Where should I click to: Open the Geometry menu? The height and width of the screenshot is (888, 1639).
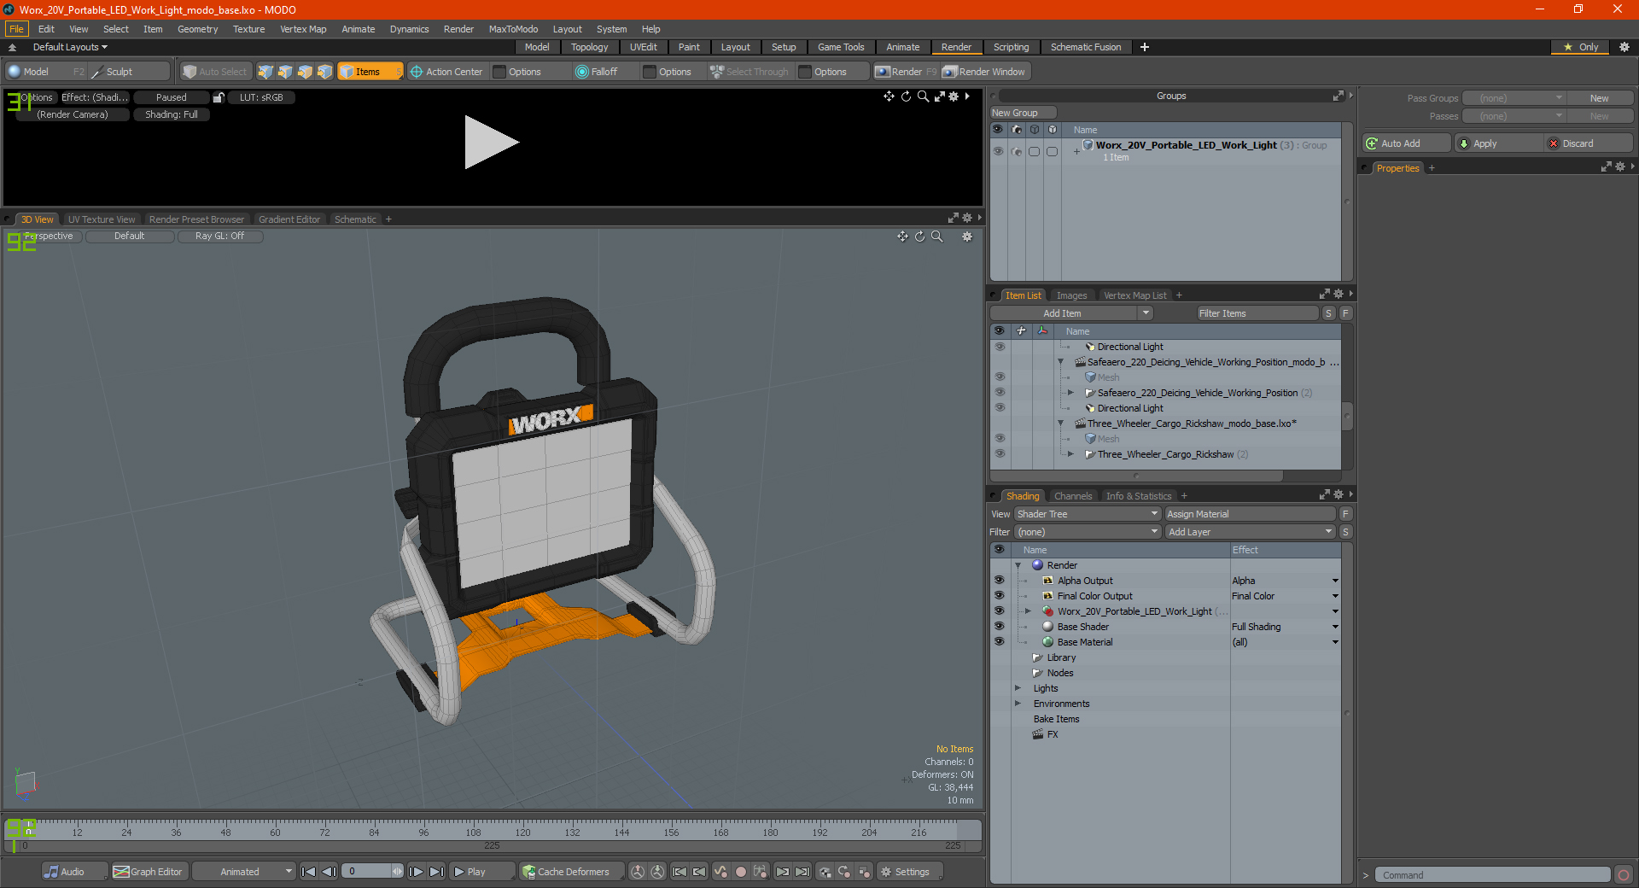(x=197, y=29)
